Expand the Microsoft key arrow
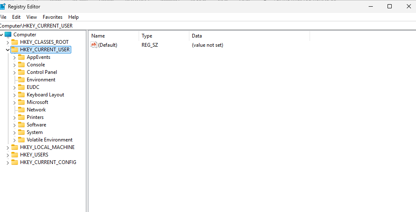The image size is (416, 212). 15,102
